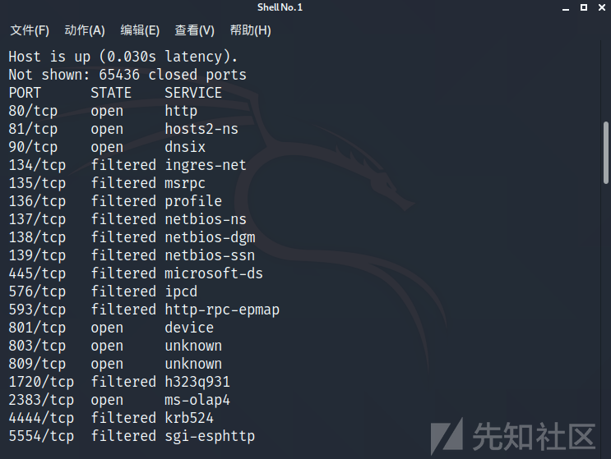Click the vertical scrollbar thumb
This screenshot has height=459, width=611.
point(605,153)
